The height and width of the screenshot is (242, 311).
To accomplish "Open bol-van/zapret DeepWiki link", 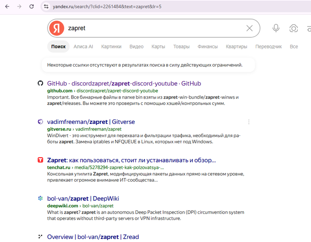I will click(x=83, y=198).
